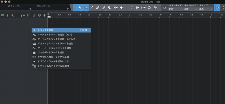Viewport: 225px width, 104px height.
Task: Select the Range tool
Action: click(86, 8)
